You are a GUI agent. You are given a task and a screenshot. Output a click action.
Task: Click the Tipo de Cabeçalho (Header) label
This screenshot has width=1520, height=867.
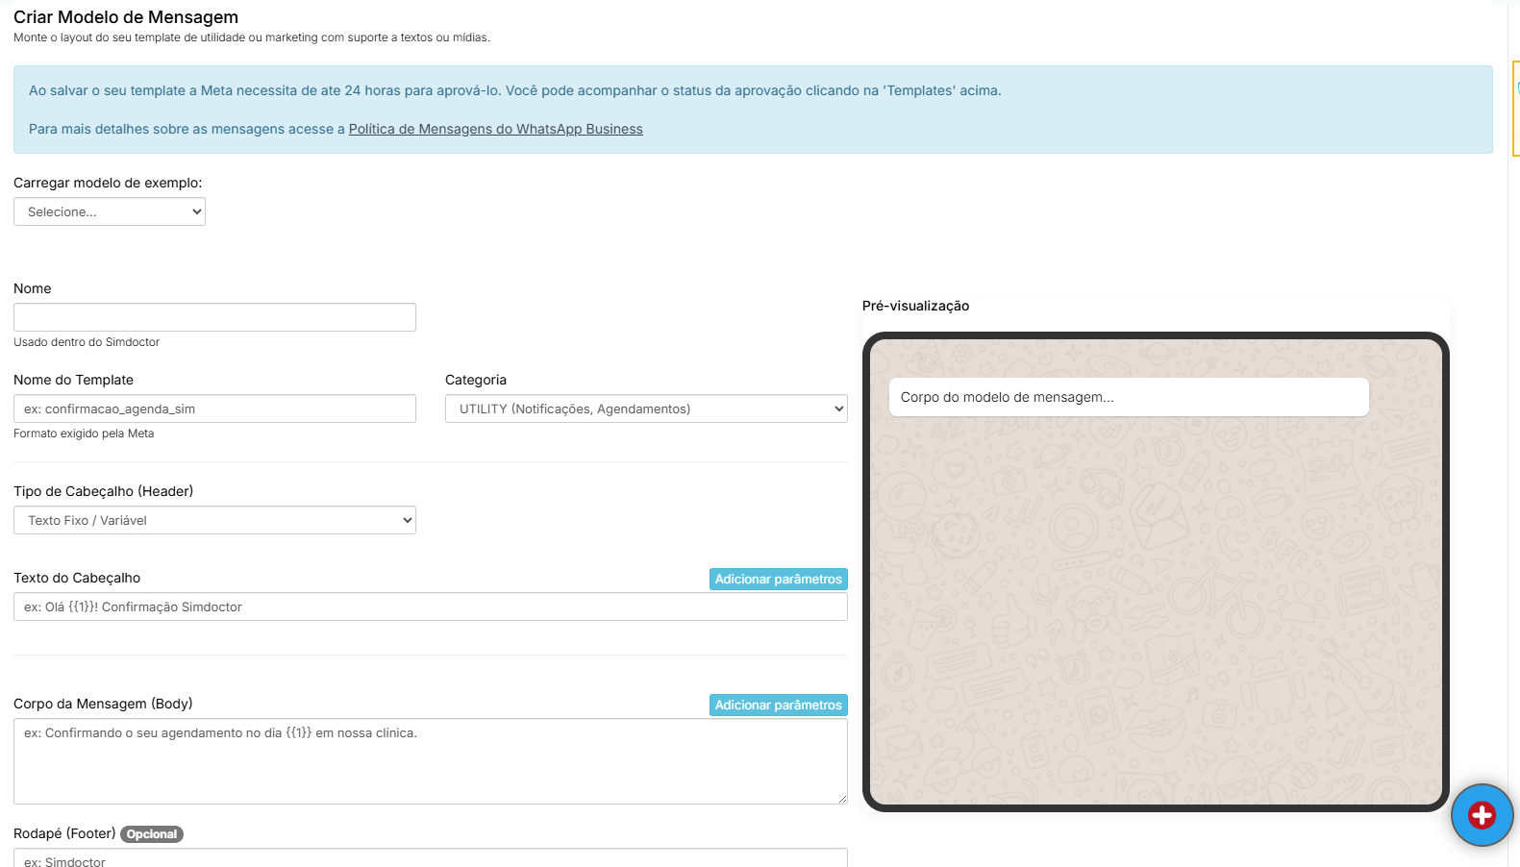(103, 491)
